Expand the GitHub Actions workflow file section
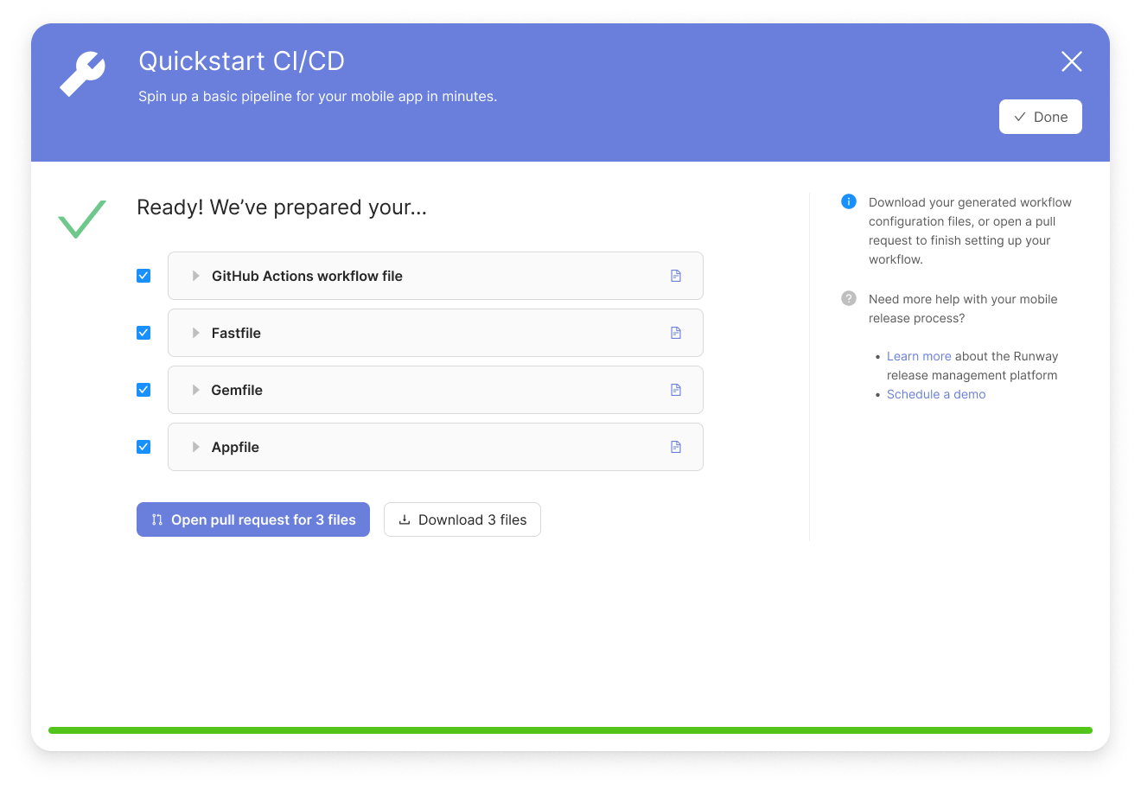The image size is (1141, 790). [x=196, y=276]
